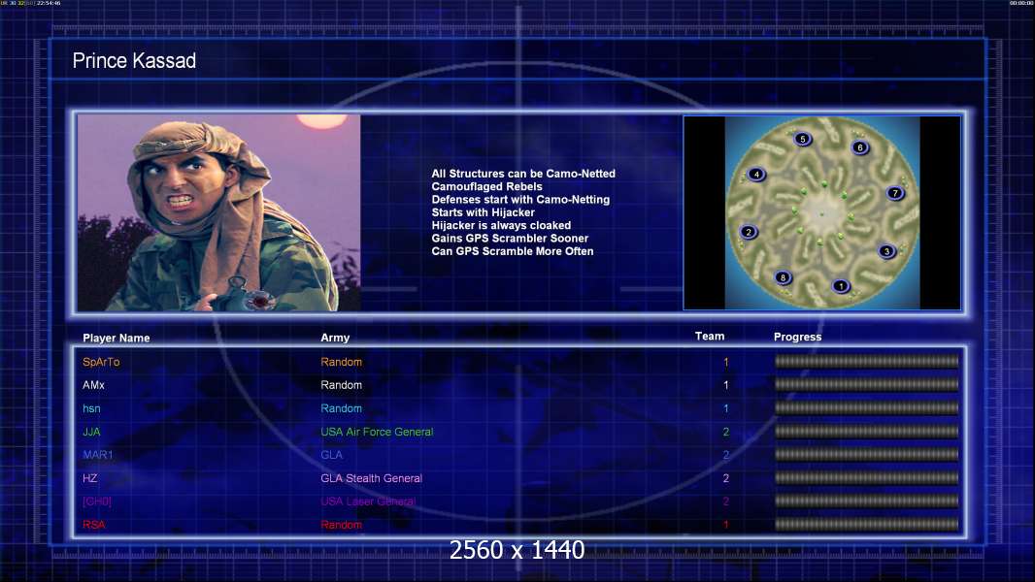Click USA Air Force General army entry
The height and width of the screenshot is (582, 1035).
point(377,432)
